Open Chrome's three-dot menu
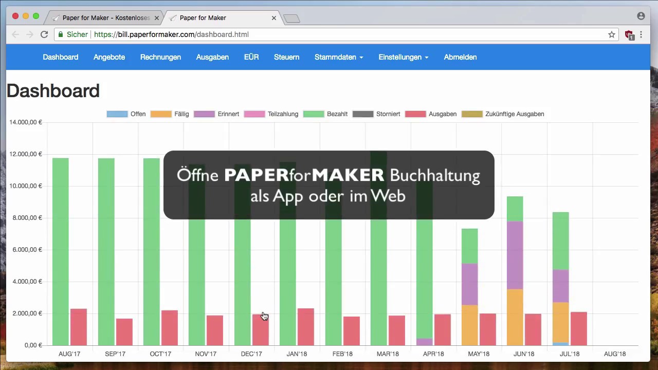658x370 pixels. 641,34
